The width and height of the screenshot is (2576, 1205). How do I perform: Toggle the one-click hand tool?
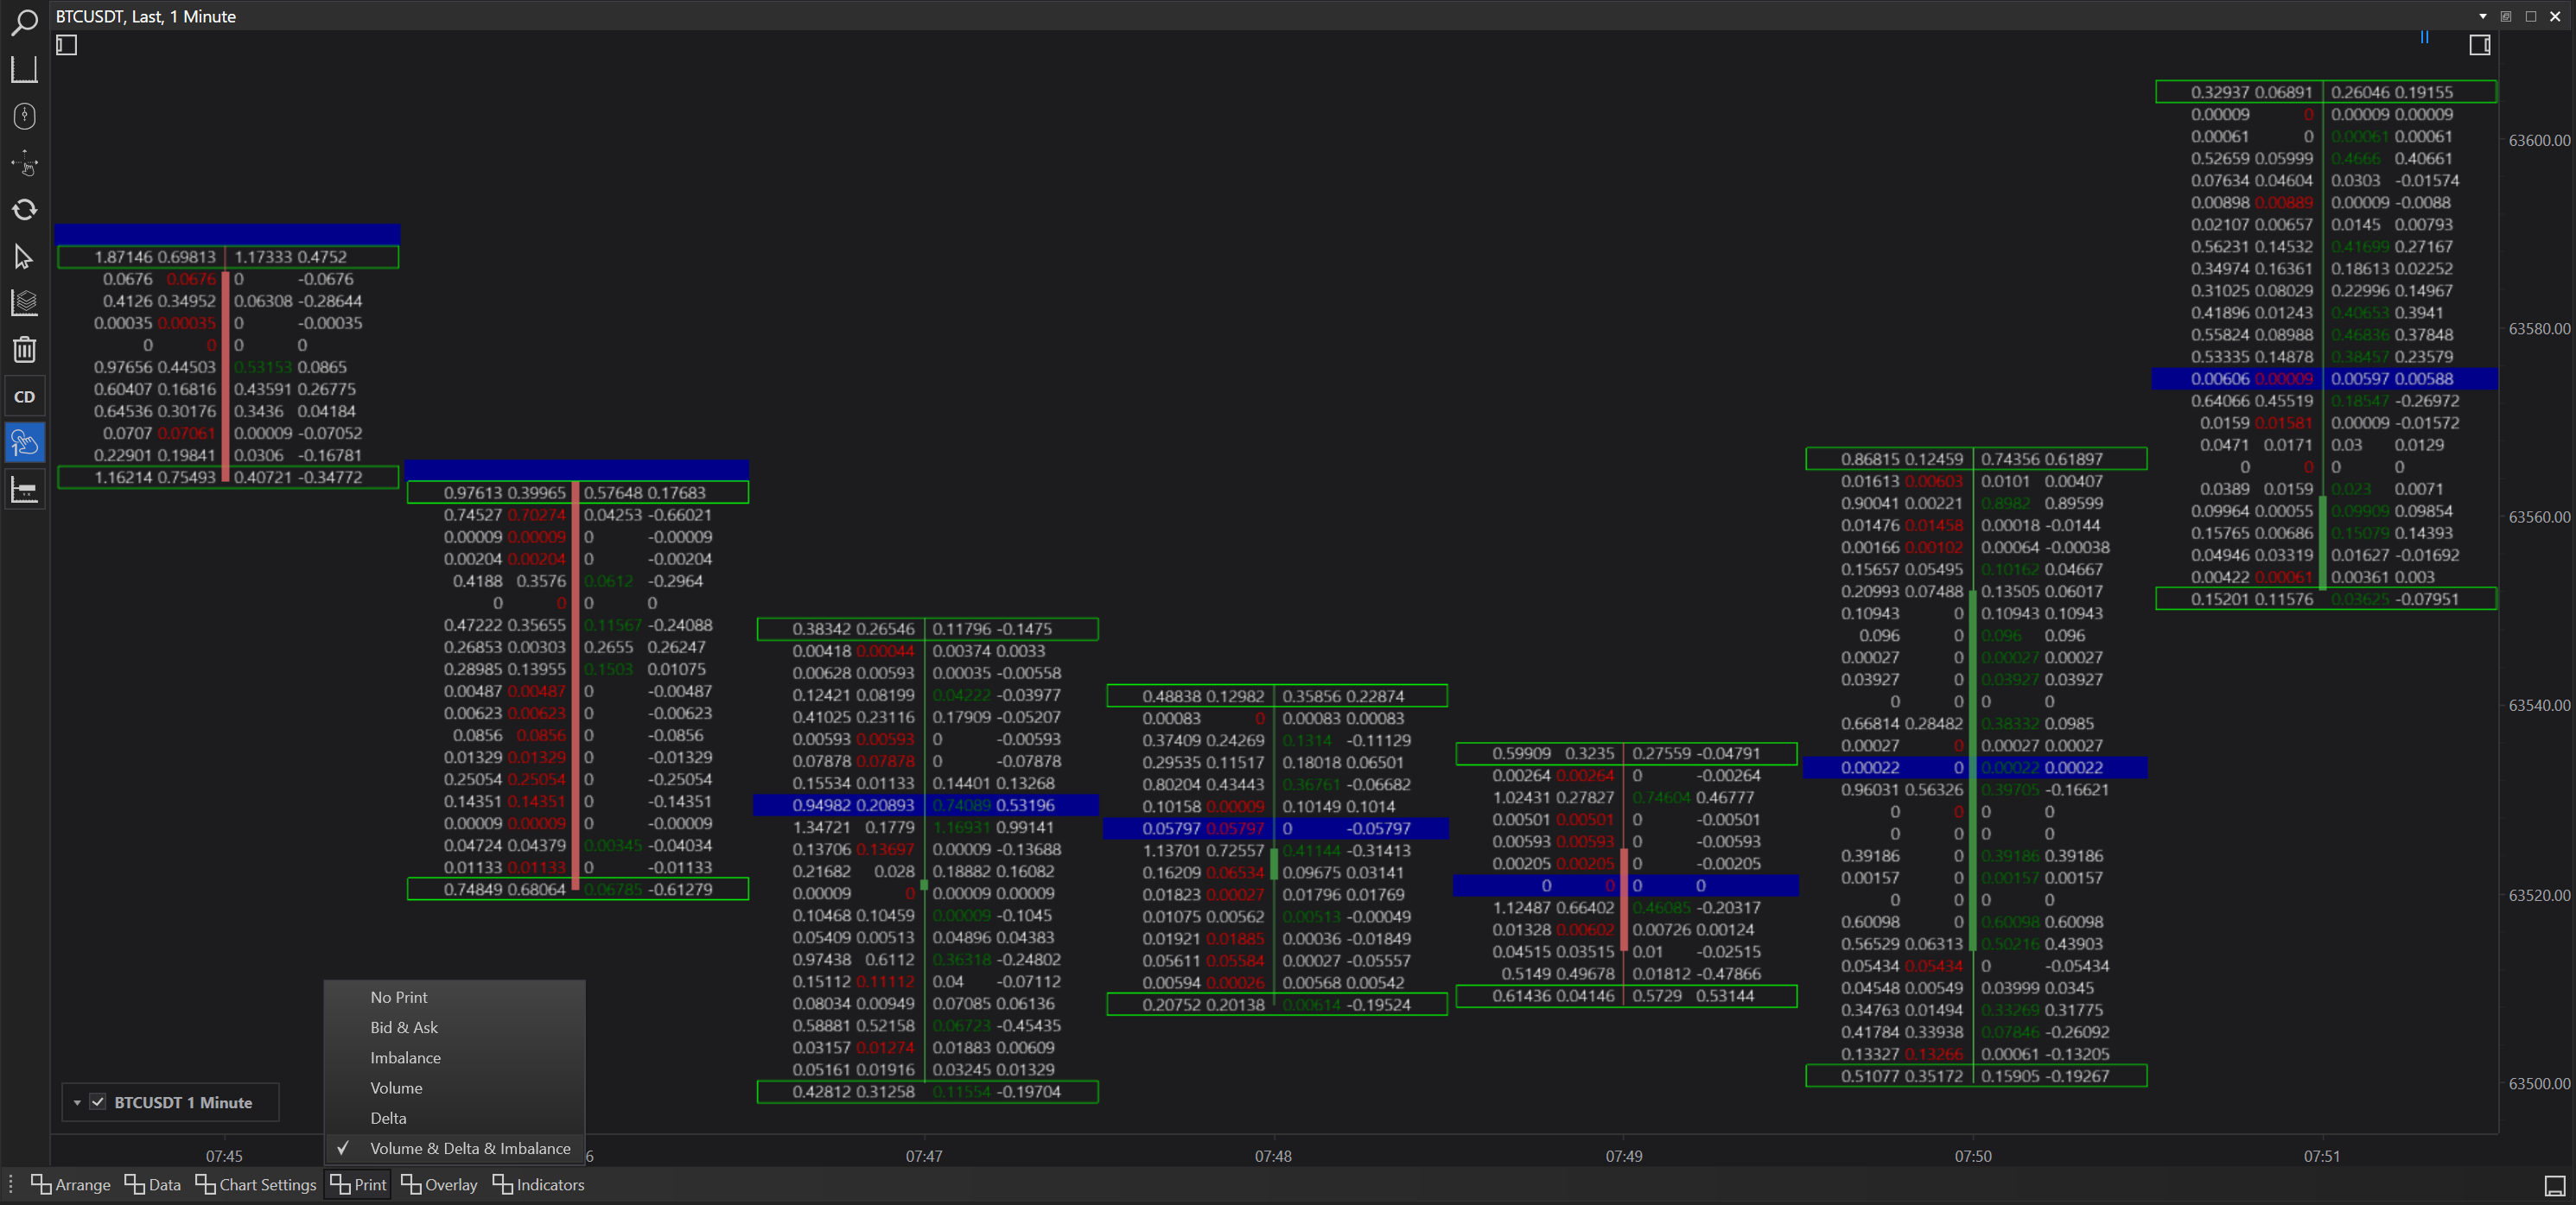coord(24,442)
